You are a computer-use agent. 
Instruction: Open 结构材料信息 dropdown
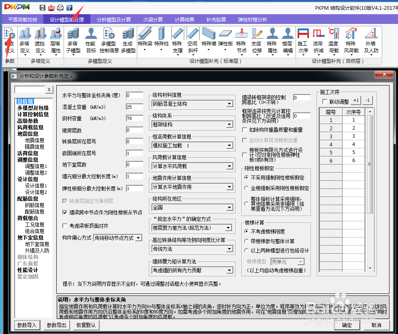pos(192,104)
